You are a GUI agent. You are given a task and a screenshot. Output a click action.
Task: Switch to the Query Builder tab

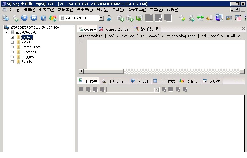(x=115, y=29)
